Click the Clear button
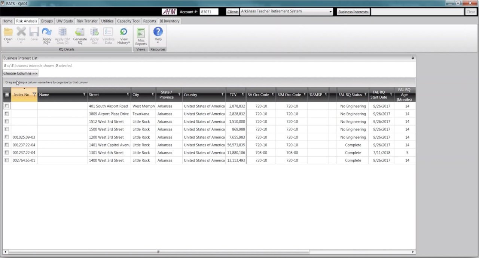This screenshot has height=258, width=479. 470,12
